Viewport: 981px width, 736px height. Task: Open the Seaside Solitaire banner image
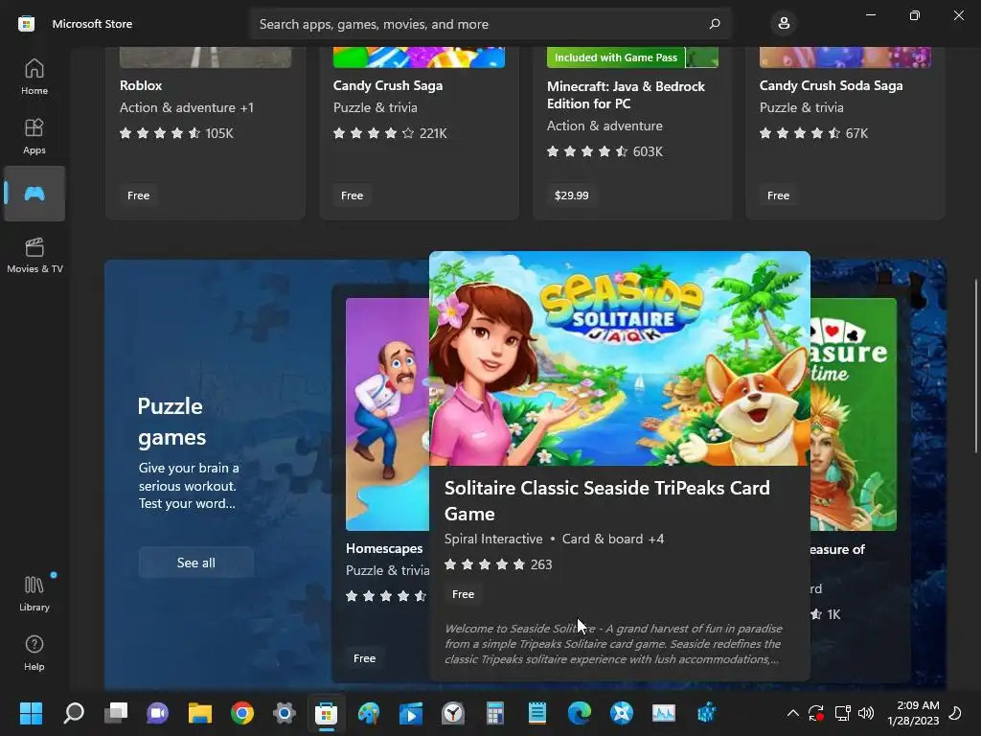click(x=620, y=358)
